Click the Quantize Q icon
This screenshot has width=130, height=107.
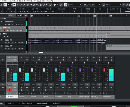(104, 5)
